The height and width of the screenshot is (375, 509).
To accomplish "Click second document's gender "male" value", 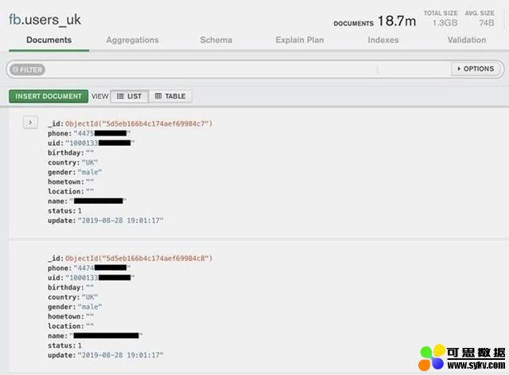I will pyautogui.click(x=90, y=307).
